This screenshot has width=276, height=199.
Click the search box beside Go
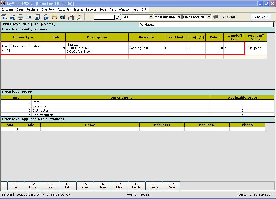point(104,17)
